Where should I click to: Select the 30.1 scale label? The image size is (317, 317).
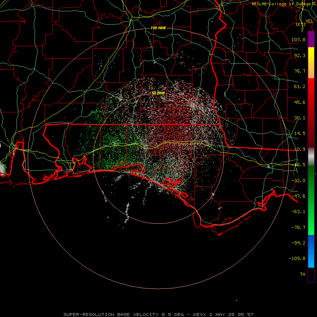300,118
